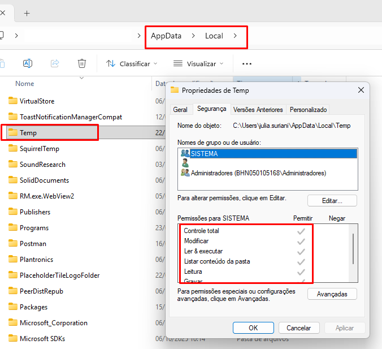382x349 pixels.
Task: Click the Delete trash icon in toolbar
Action: click(x=82, y=63)
